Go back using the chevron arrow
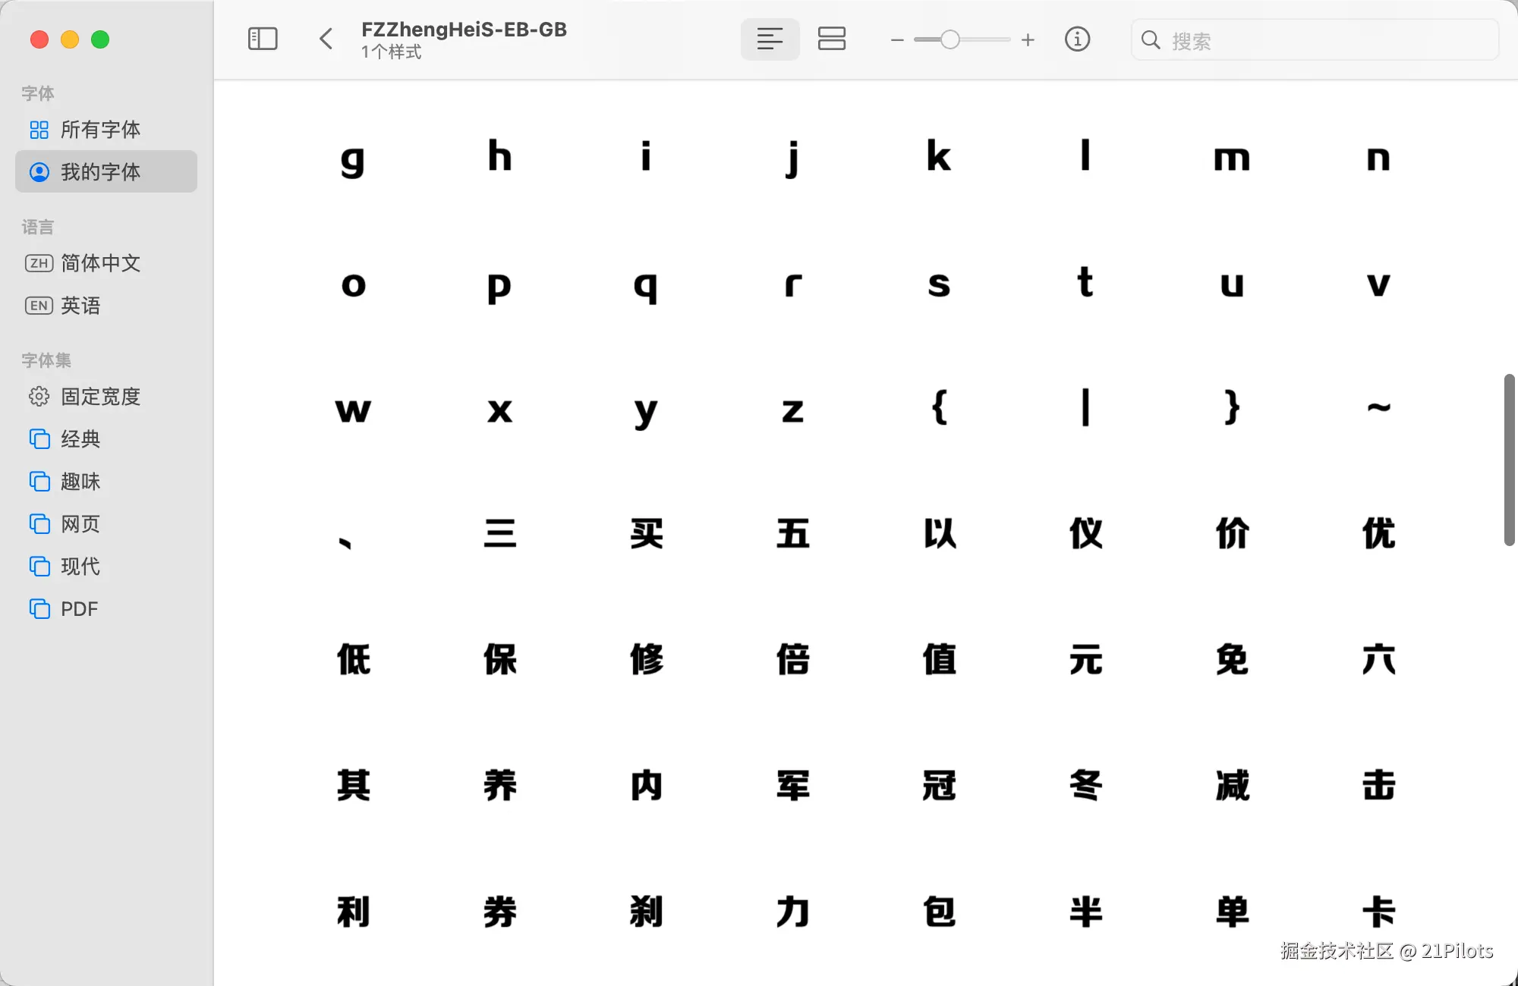Image resolution: width=1518 pixels, height=986 pixels. click(x=326, y=39)
